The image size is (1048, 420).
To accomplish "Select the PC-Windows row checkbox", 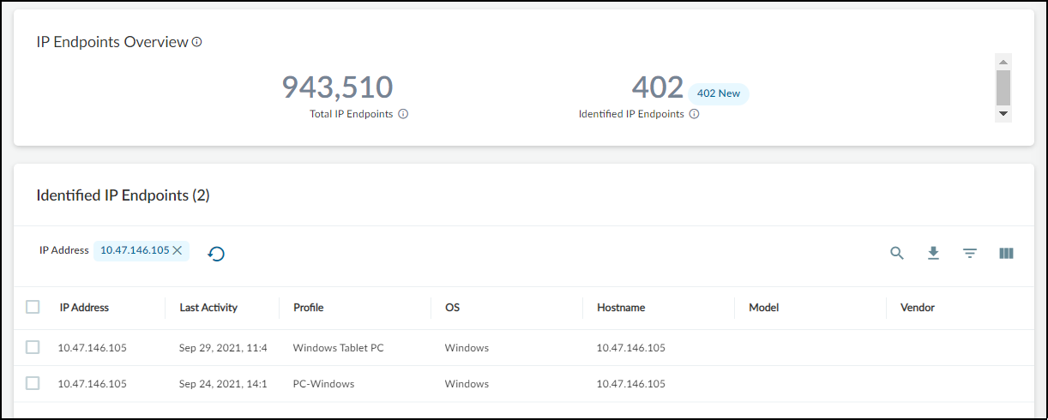I will click(x=33, y=383).
